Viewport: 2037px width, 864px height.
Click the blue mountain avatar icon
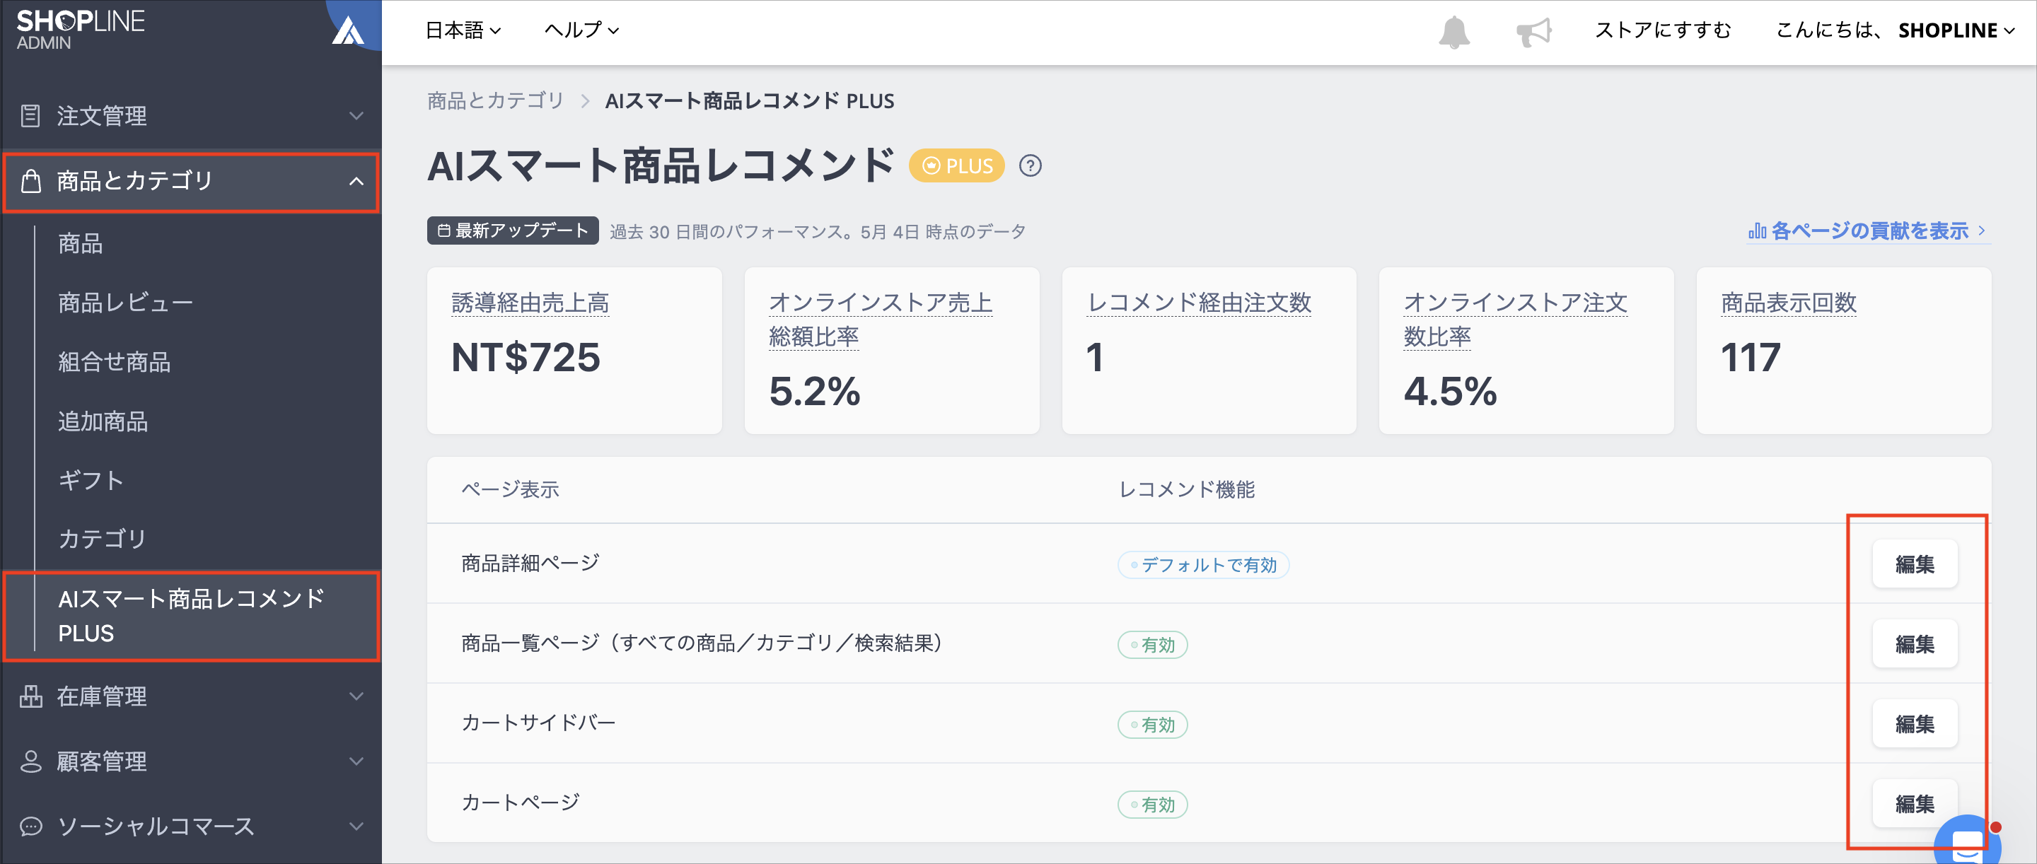click(349, 30)
